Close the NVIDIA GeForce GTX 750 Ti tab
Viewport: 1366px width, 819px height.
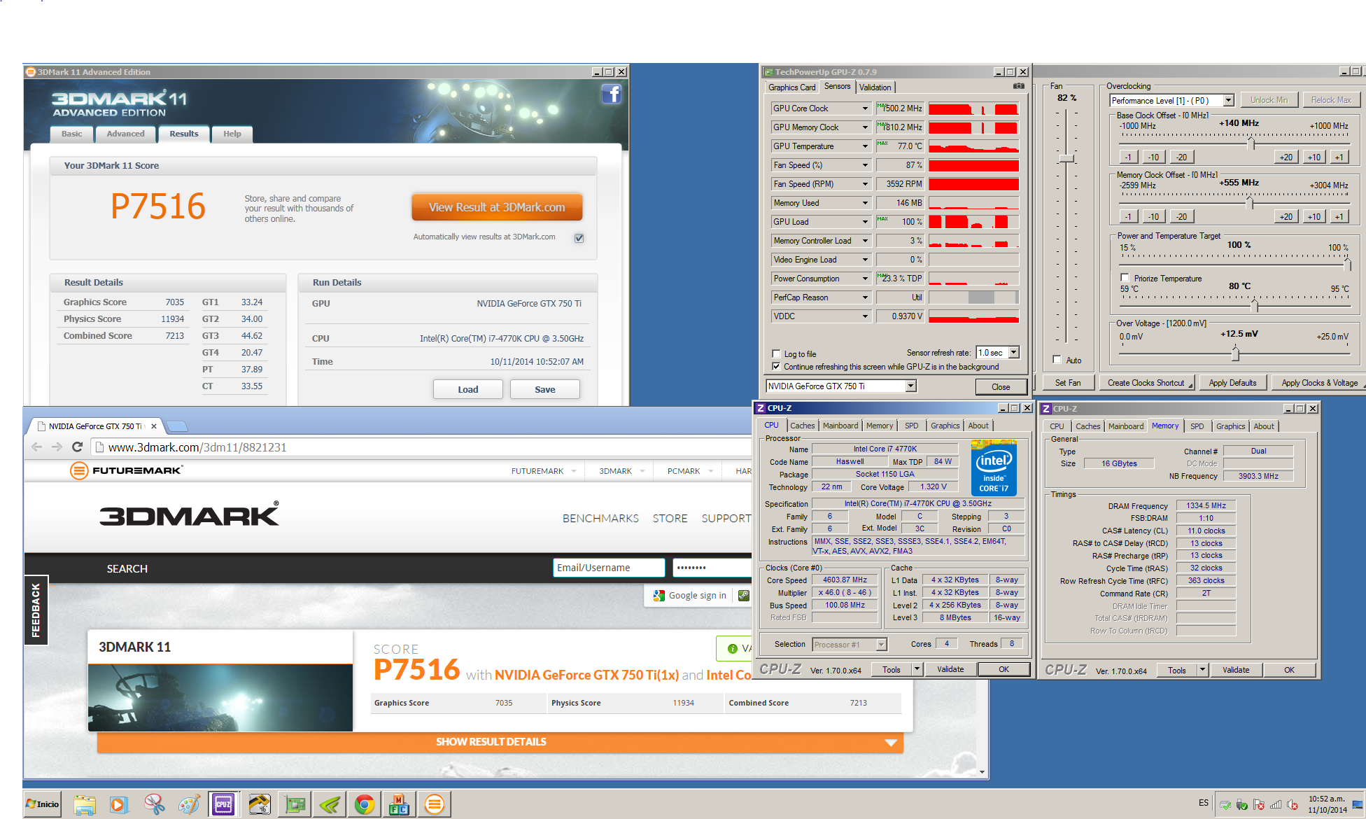[x=154, y=426]
